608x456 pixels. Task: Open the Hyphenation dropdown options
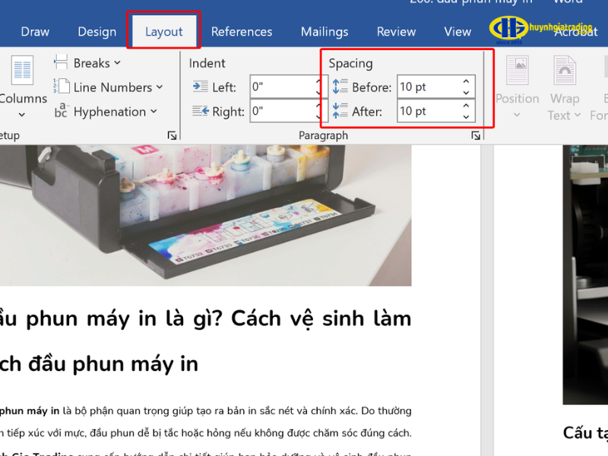pos(154,111)
